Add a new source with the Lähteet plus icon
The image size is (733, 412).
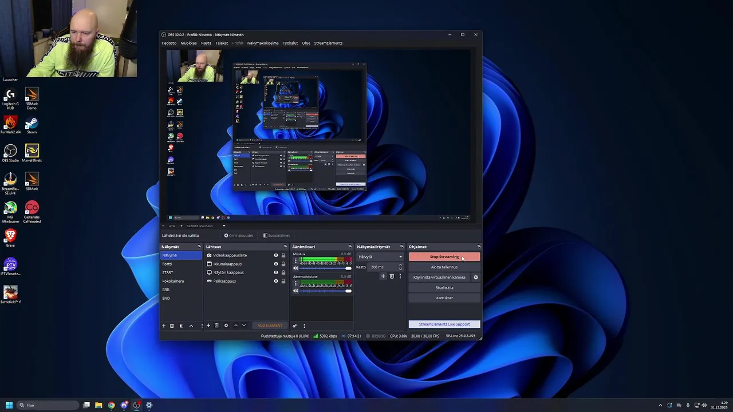coord(208,326)
